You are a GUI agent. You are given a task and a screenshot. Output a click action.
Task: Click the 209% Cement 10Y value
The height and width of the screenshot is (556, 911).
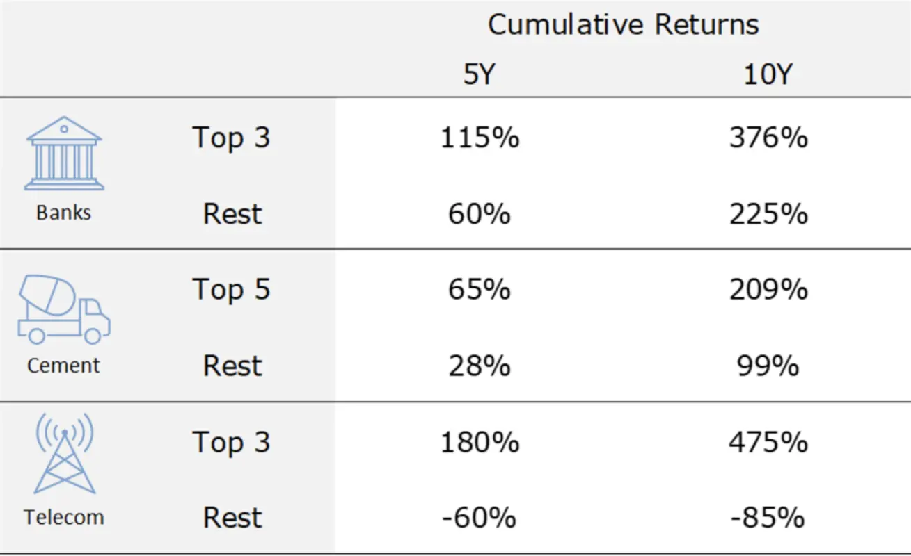(x=768, y=289)
